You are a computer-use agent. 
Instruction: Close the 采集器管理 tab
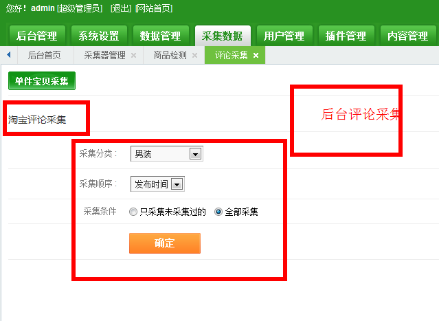134,56
